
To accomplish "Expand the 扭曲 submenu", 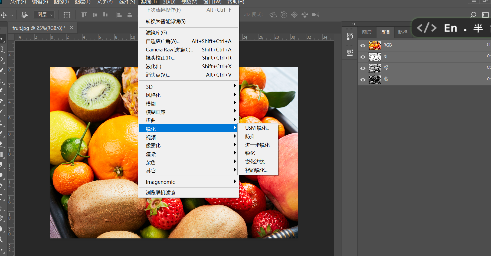I will [188, 120].
